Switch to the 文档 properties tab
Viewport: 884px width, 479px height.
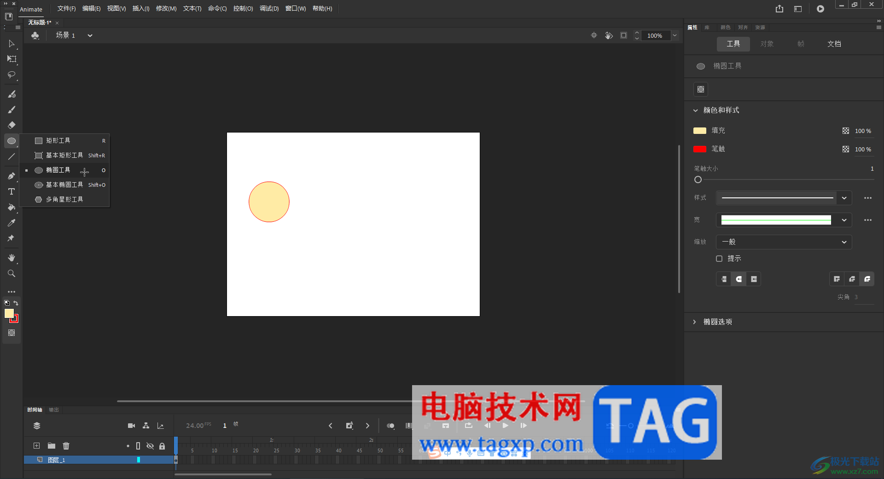(834, 44)
